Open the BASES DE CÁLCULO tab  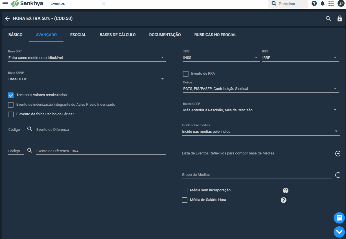click(x=118, y=35)
